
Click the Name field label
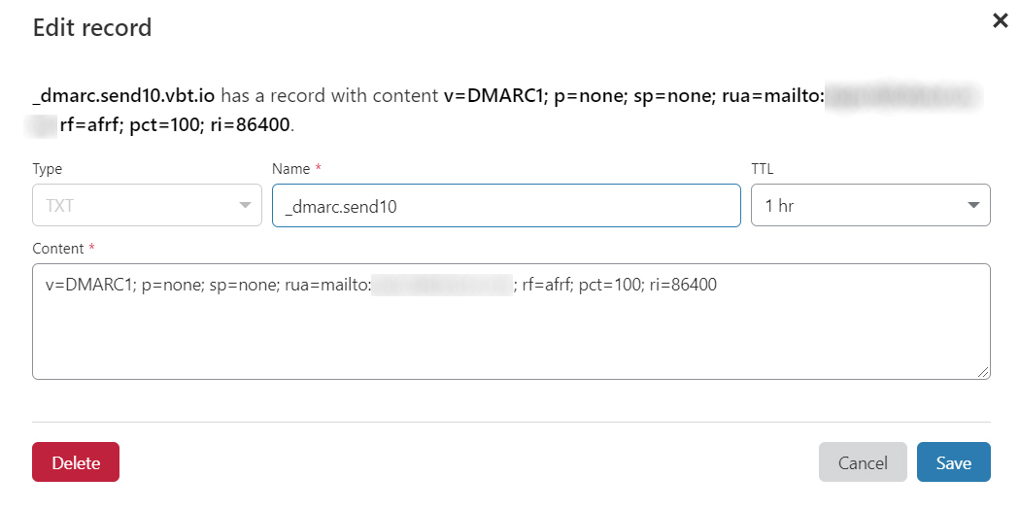(x=290, y=169)
